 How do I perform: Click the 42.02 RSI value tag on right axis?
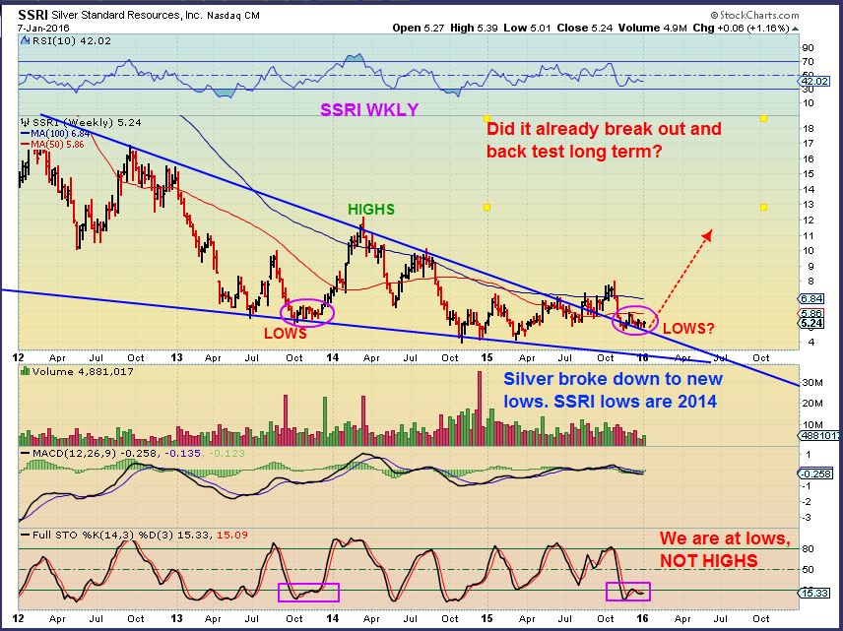[814, 81]
